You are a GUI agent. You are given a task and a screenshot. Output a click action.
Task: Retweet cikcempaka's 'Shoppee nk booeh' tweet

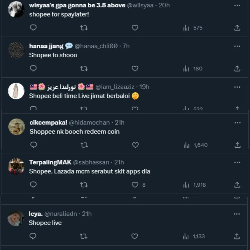[x=84, y=145]
